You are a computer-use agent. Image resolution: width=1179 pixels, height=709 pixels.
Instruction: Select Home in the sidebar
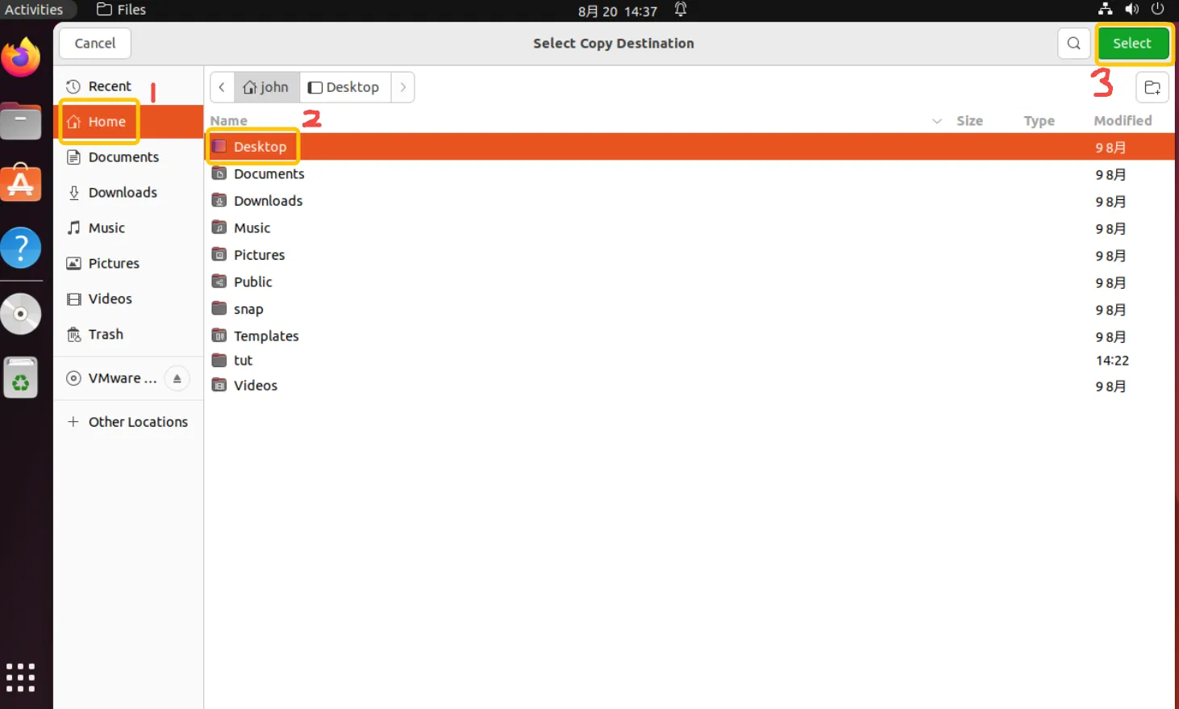pos(129,122)
